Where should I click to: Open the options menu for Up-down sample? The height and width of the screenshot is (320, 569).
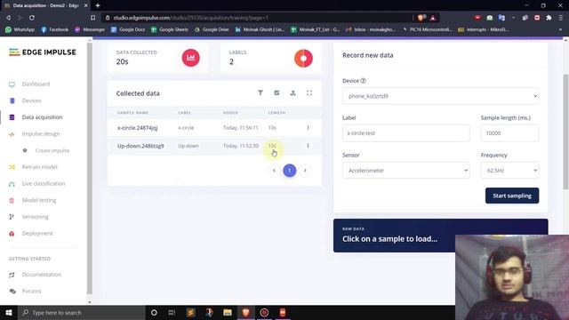[309, 146]
